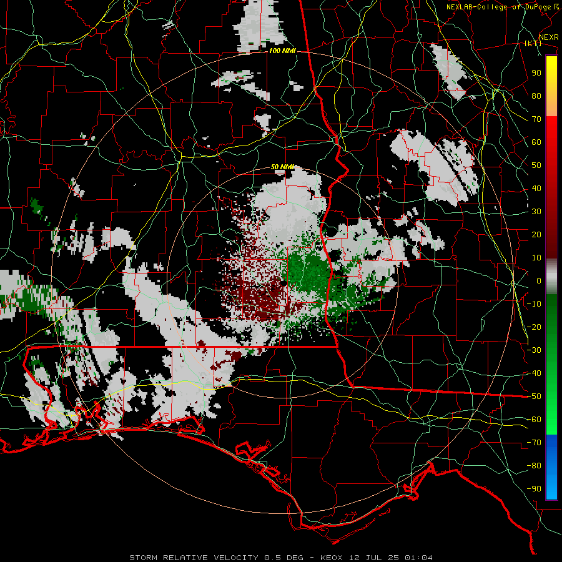Click the 12 JUL 25 date stamp
This screenshot has height=562, width=562.
pos(374,558)
